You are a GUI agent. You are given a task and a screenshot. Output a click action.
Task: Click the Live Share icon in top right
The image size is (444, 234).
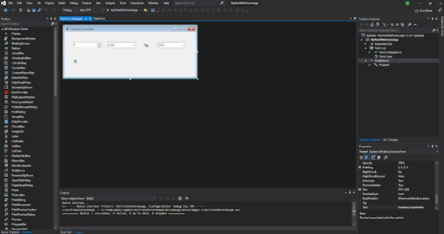tap(424, 11)
